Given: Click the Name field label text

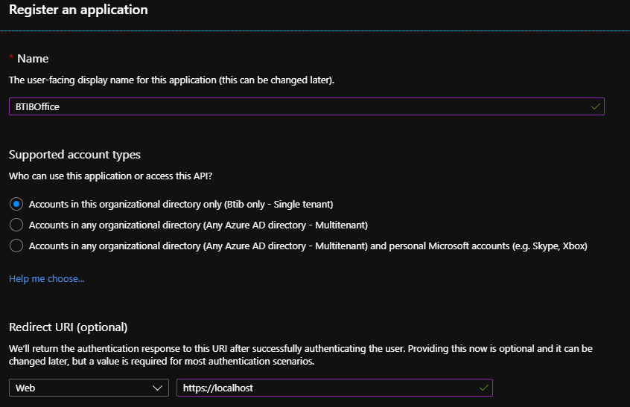Looking at the screenshot, I should (x=33, y=58).
